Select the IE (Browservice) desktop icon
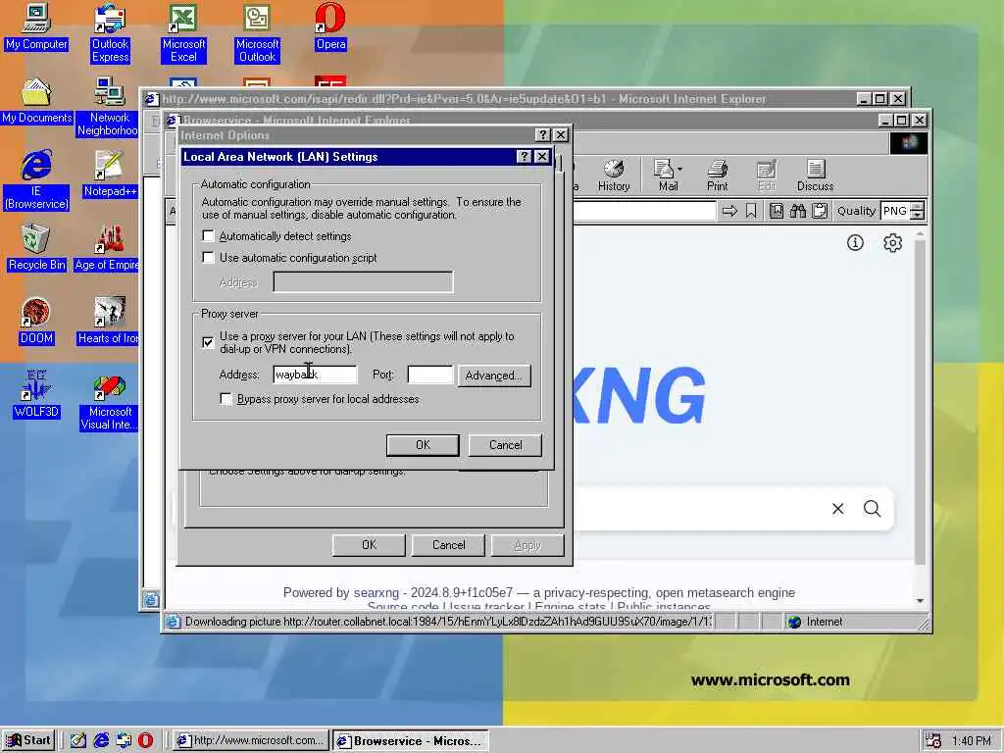Screen dimensions: 1004x753 pos(36,180)
